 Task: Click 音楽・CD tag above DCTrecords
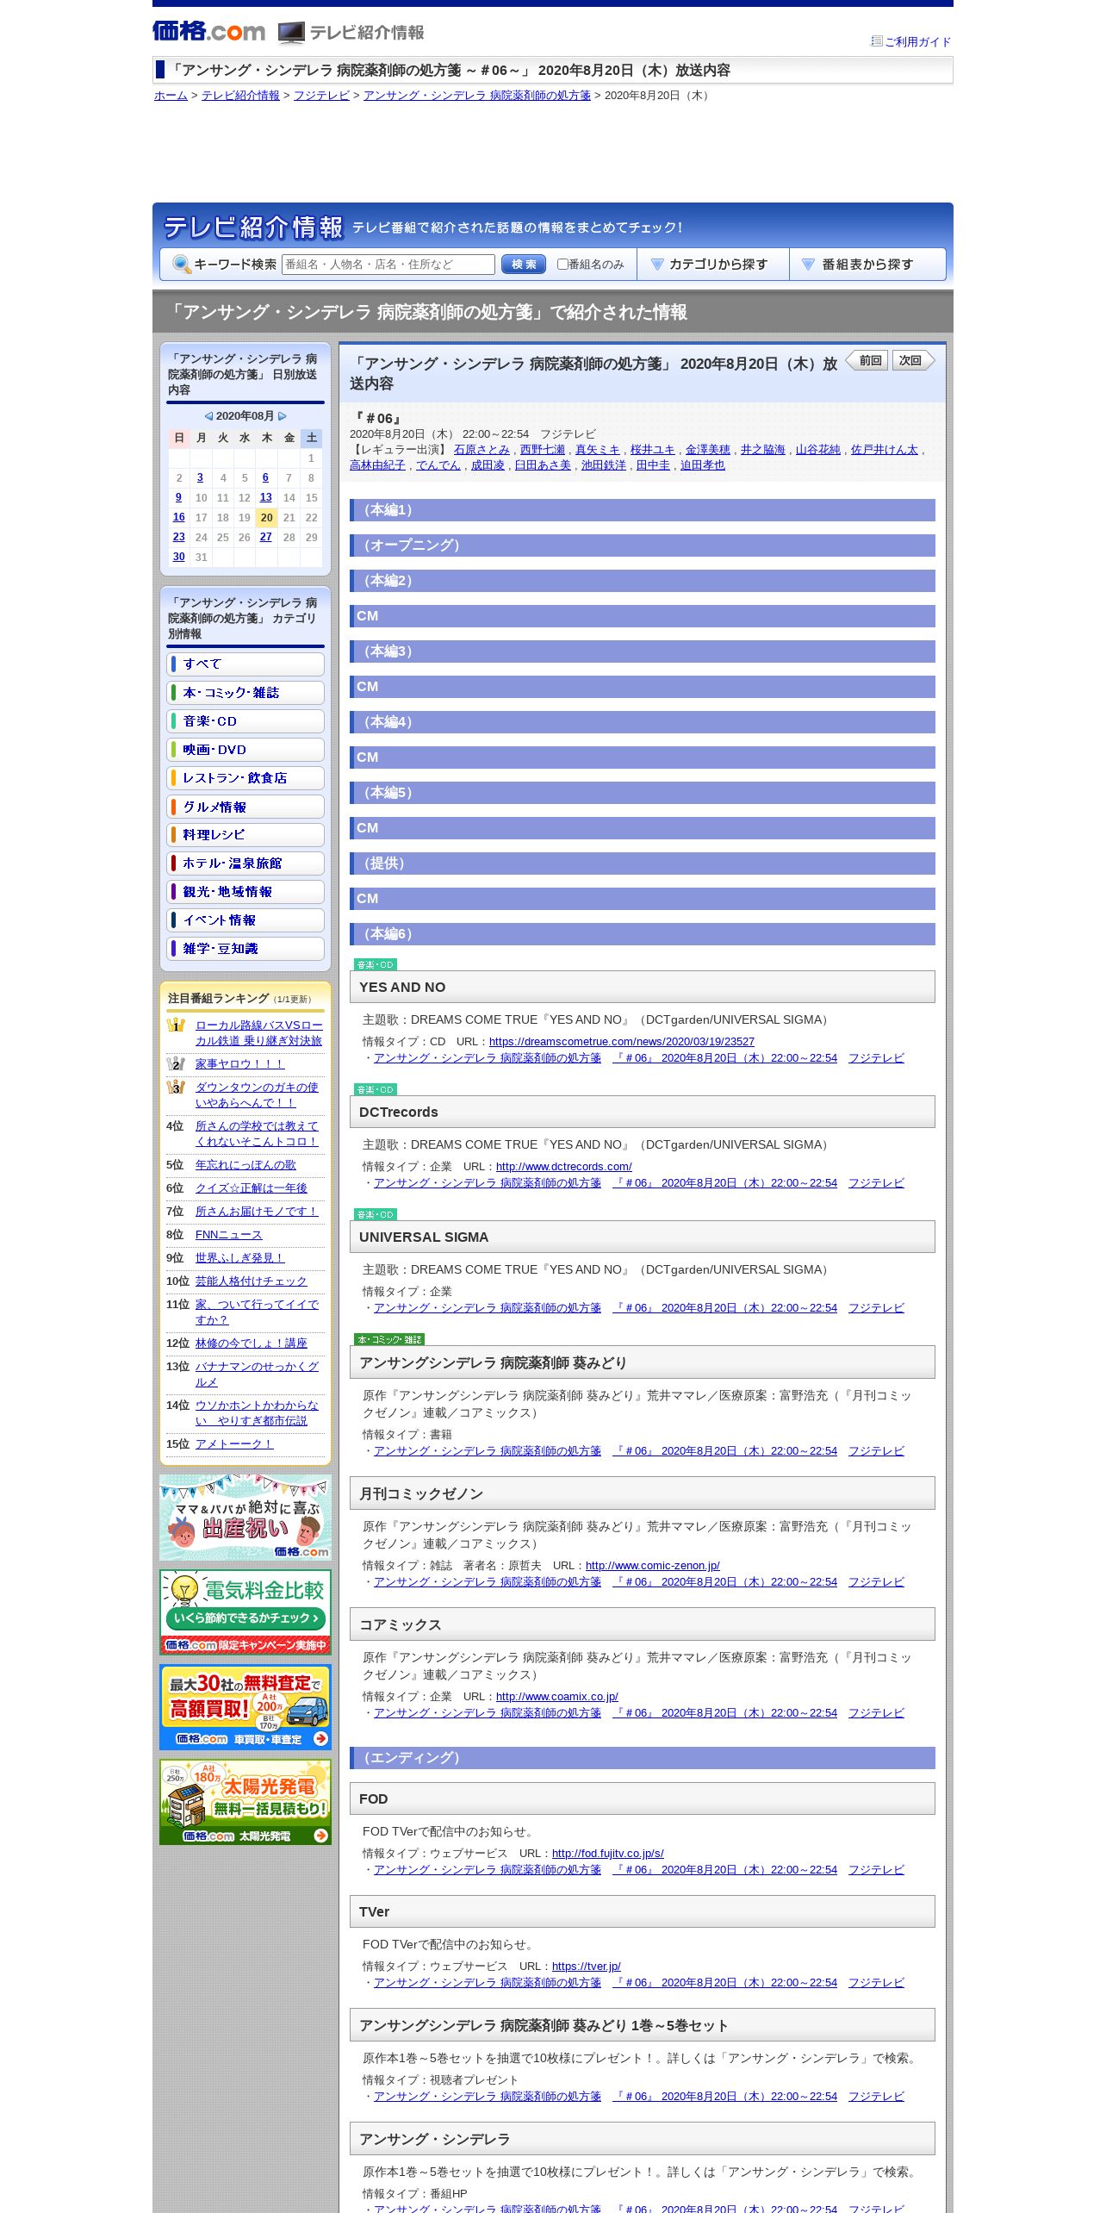[x=375, y=1089]
